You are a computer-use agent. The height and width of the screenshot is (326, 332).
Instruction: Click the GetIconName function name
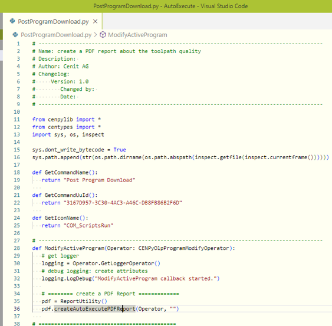[62, 218]
